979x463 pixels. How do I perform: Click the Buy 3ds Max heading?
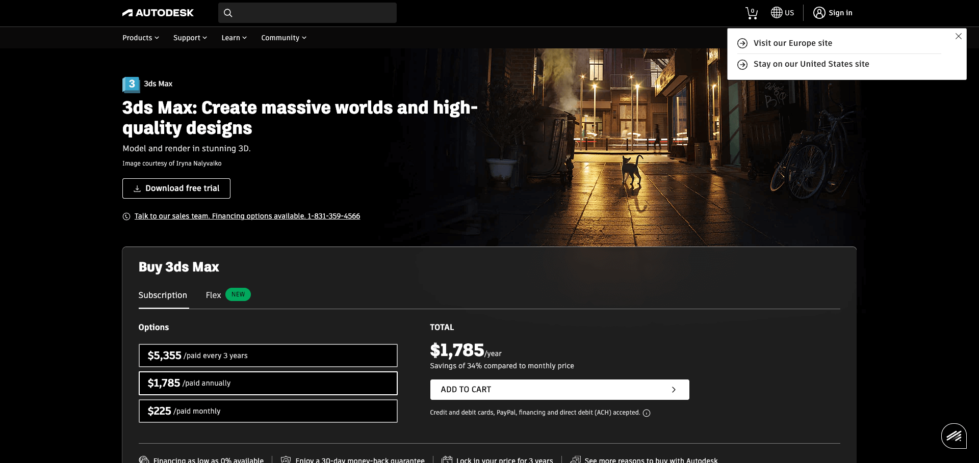[178, 267]
